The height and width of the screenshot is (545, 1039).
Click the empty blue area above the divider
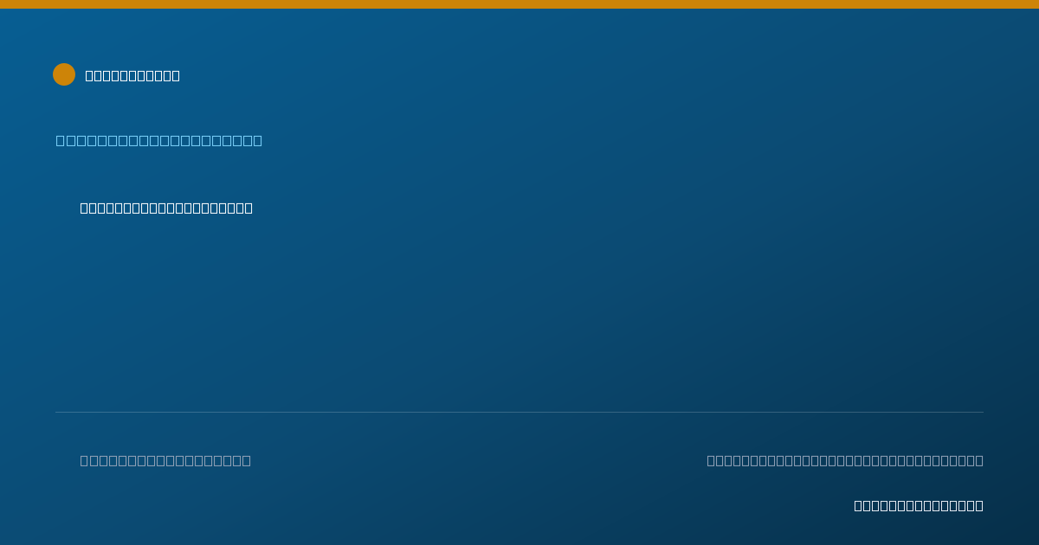coord(519,311)
